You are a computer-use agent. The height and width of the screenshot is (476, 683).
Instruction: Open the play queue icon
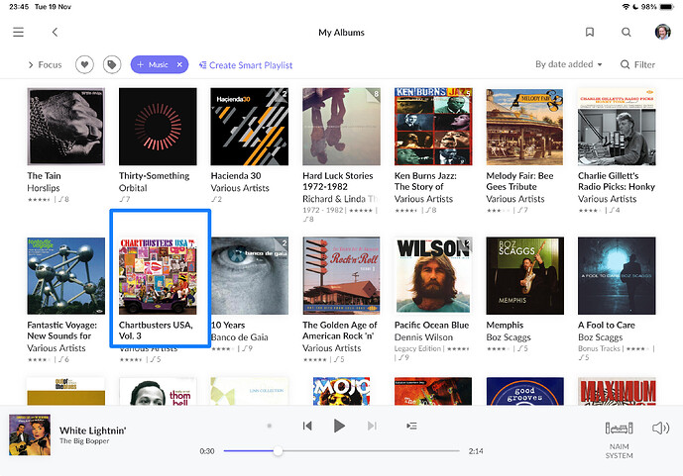tap(411, 426)
